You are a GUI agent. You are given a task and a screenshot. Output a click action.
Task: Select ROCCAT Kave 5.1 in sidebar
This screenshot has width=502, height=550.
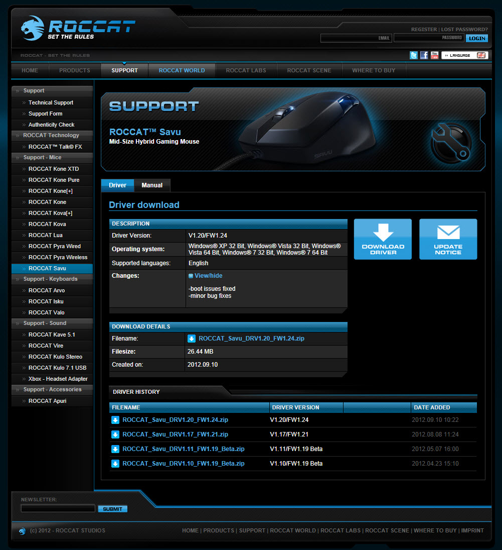52,335
